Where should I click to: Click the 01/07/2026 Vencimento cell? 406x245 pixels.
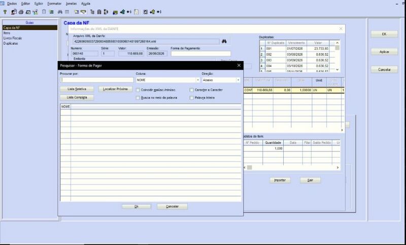[296, 49]
